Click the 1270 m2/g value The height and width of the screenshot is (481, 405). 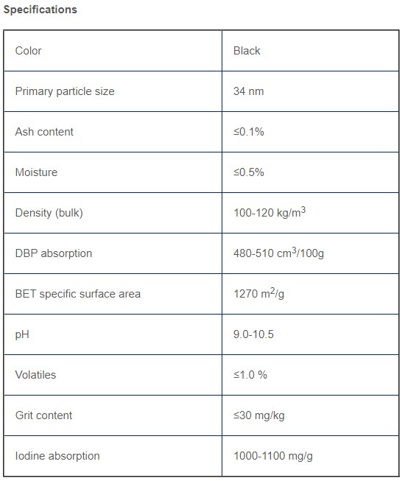(258, 293)
